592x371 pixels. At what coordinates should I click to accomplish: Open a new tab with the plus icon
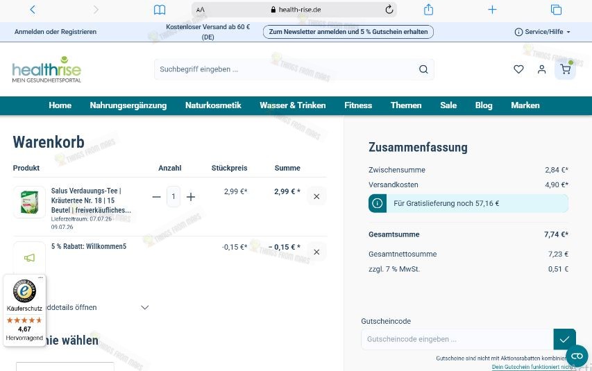[492, 10]
